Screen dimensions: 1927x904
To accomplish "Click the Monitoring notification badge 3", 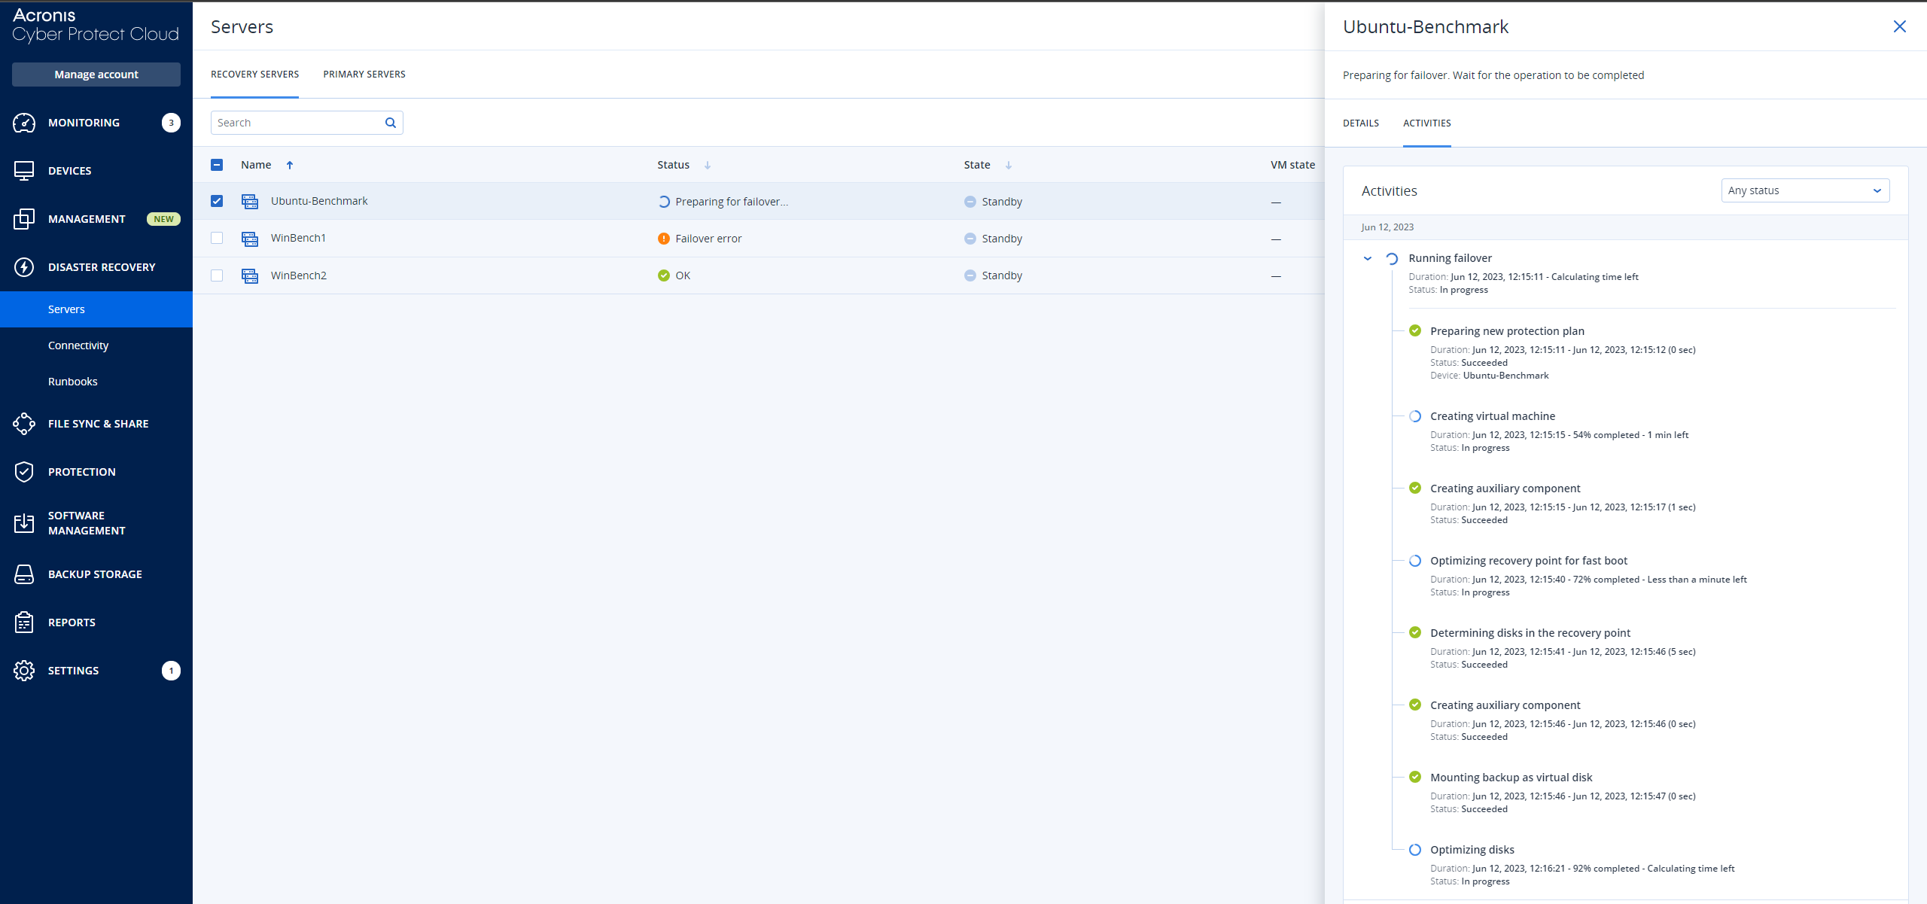I will click(x=171, y=123).
